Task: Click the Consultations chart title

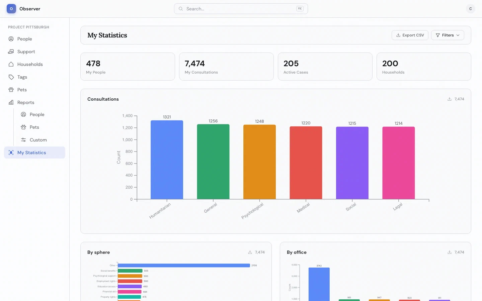Action: (x=103, y=99)
